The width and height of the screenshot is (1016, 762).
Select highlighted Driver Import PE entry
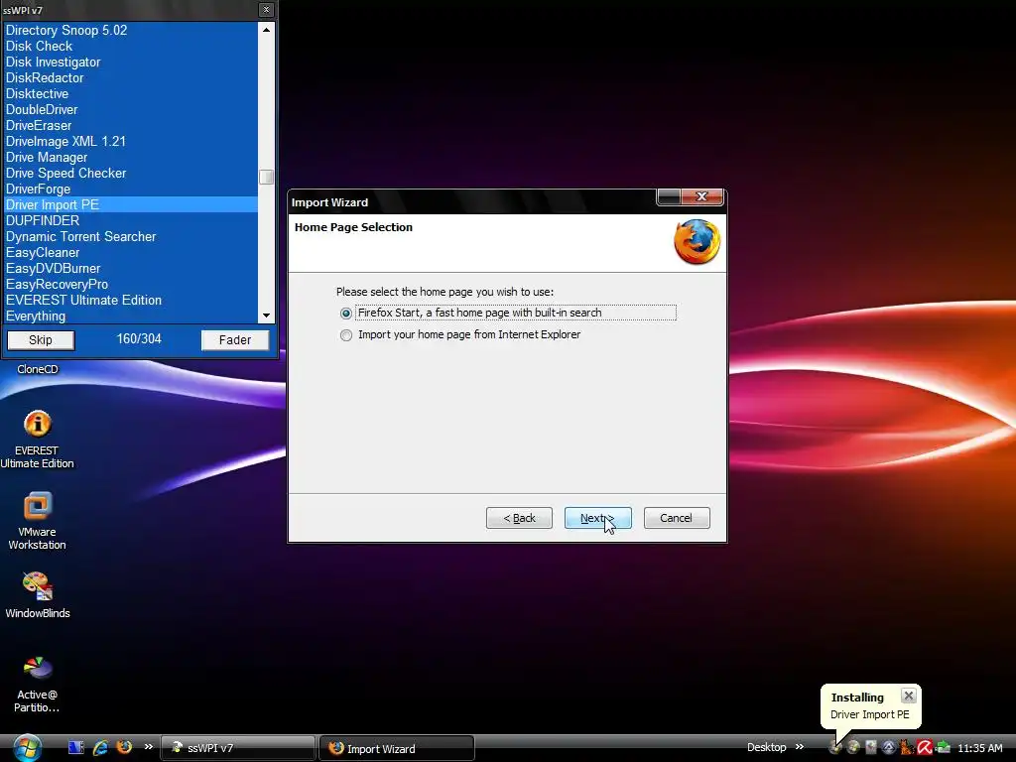[x=130, y=204]
